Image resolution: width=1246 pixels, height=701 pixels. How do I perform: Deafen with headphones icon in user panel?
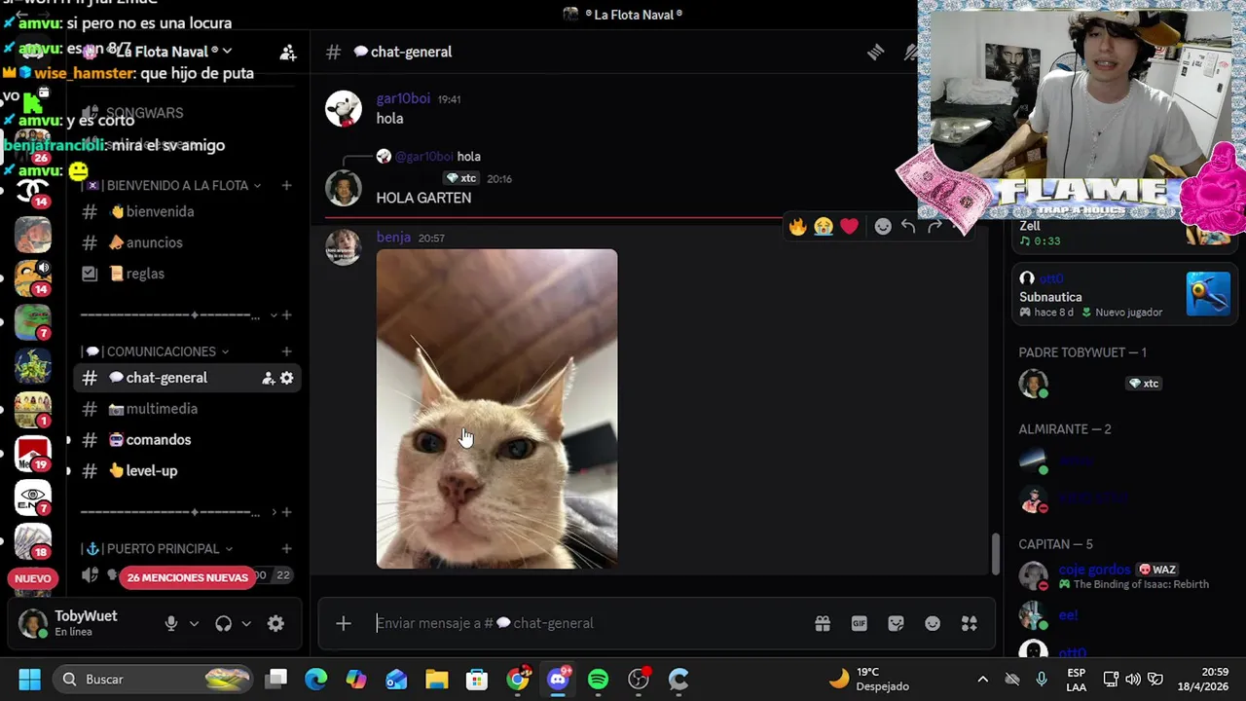[224, 624]
